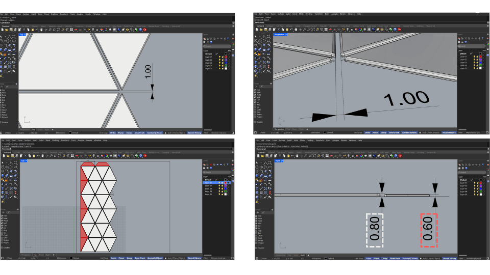Toggle Layer 03 lightbulb visibility in the 1mm separation window
Viewport: 490px width, 275px height.
[220, 62]
